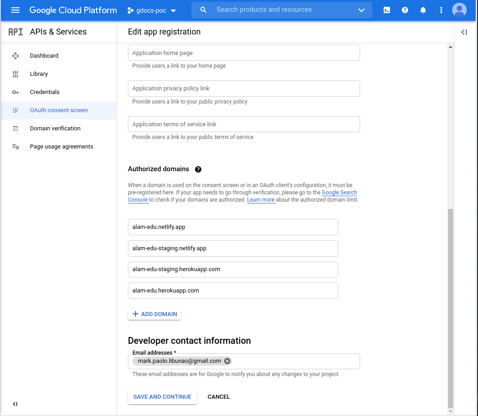This screenshot has width=478, height=416.
Task: Follow the Learn more link
Action: click(261, 200)
